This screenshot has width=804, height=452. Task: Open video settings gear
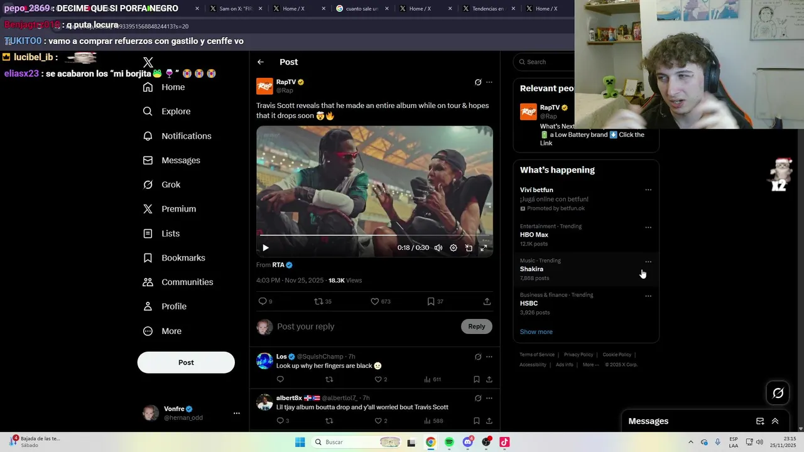pos(454,248)
